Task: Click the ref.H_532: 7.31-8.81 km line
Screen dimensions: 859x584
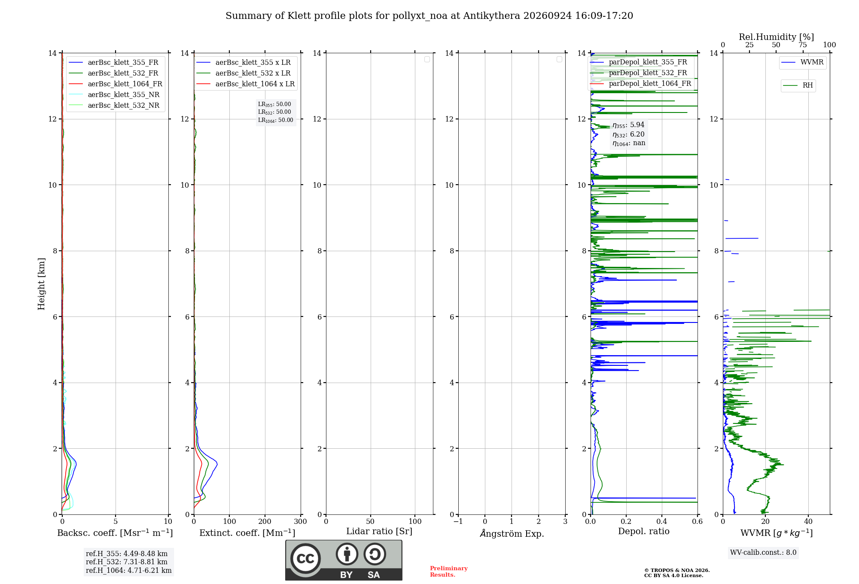Action: pyautogui.click(x=127, y=562)
